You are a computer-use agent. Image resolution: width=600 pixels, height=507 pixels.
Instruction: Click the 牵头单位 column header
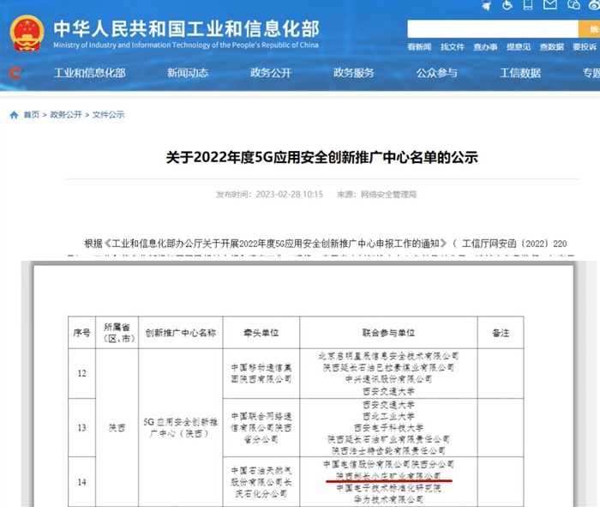pos(261,333)
